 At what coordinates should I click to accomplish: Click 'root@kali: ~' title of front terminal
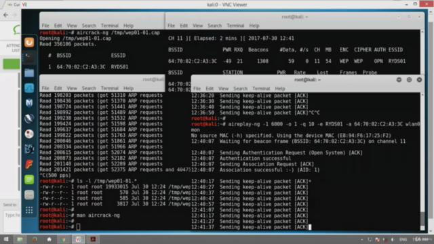click(307, 80)
